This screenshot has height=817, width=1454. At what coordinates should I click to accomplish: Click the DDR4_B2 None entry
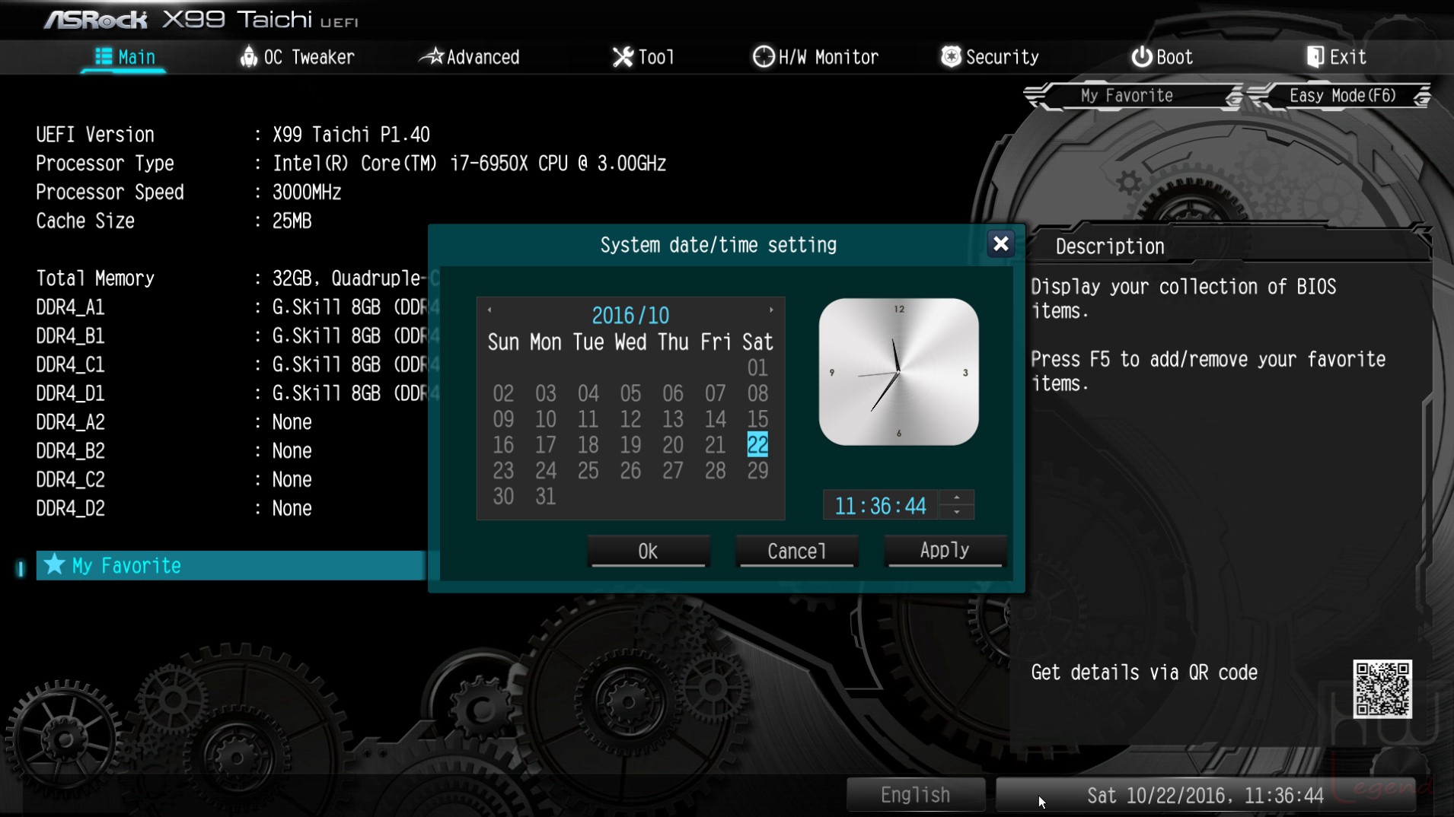(292, 452)
